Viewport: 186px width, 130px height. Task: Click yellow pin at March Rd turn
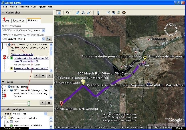click(83, 82)
